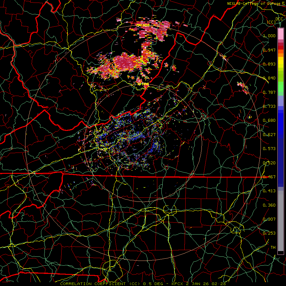Click the KFCX station identifier in the caption

click(x=178, y=284)
